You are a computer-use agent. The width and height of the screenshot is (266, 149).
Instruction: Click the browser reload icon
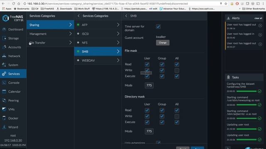[x=14, y=4]
